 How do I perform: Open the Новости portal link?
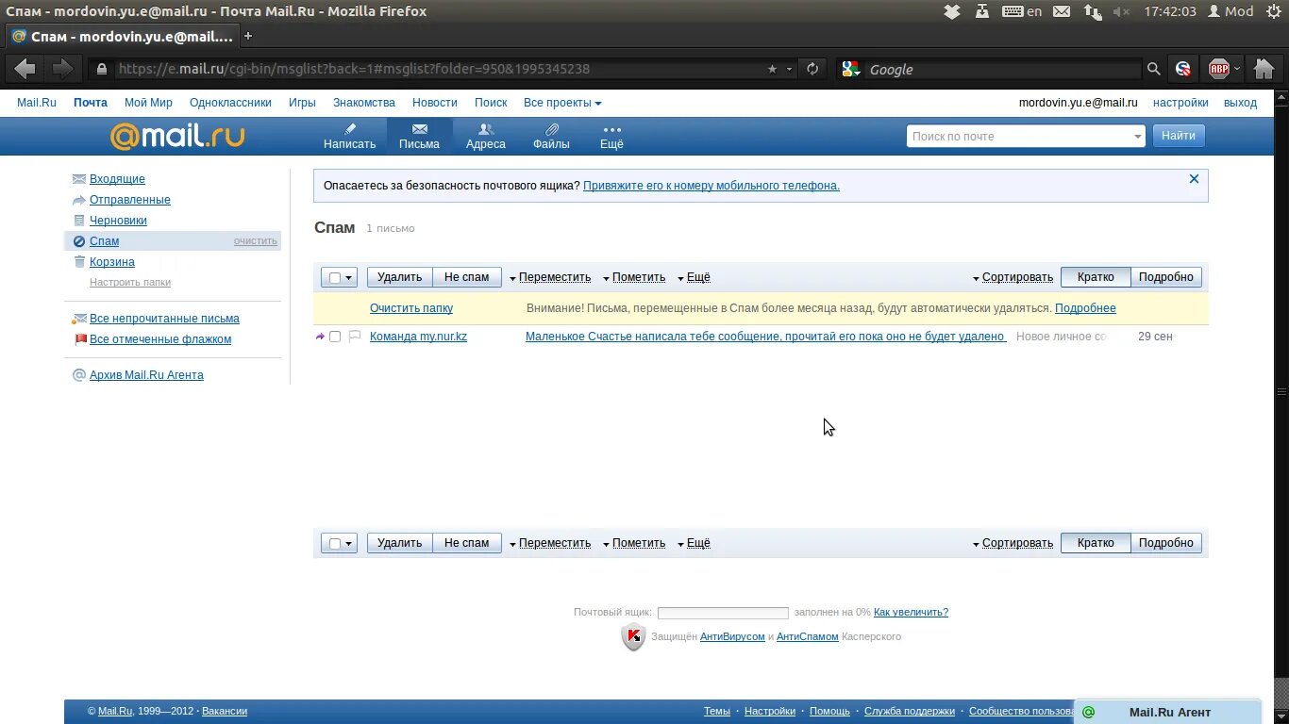435,103
